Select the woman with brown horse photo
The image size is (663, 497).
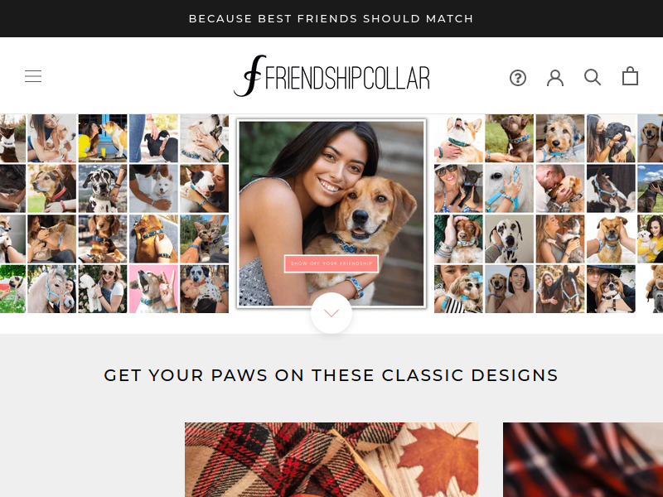click(x=560, y=289)
